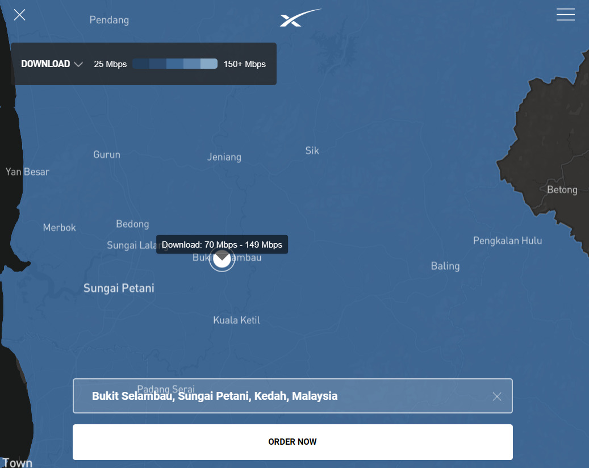Click the Baling town label
The height and width of the screenshot is (468, 589).
point(445,266)
